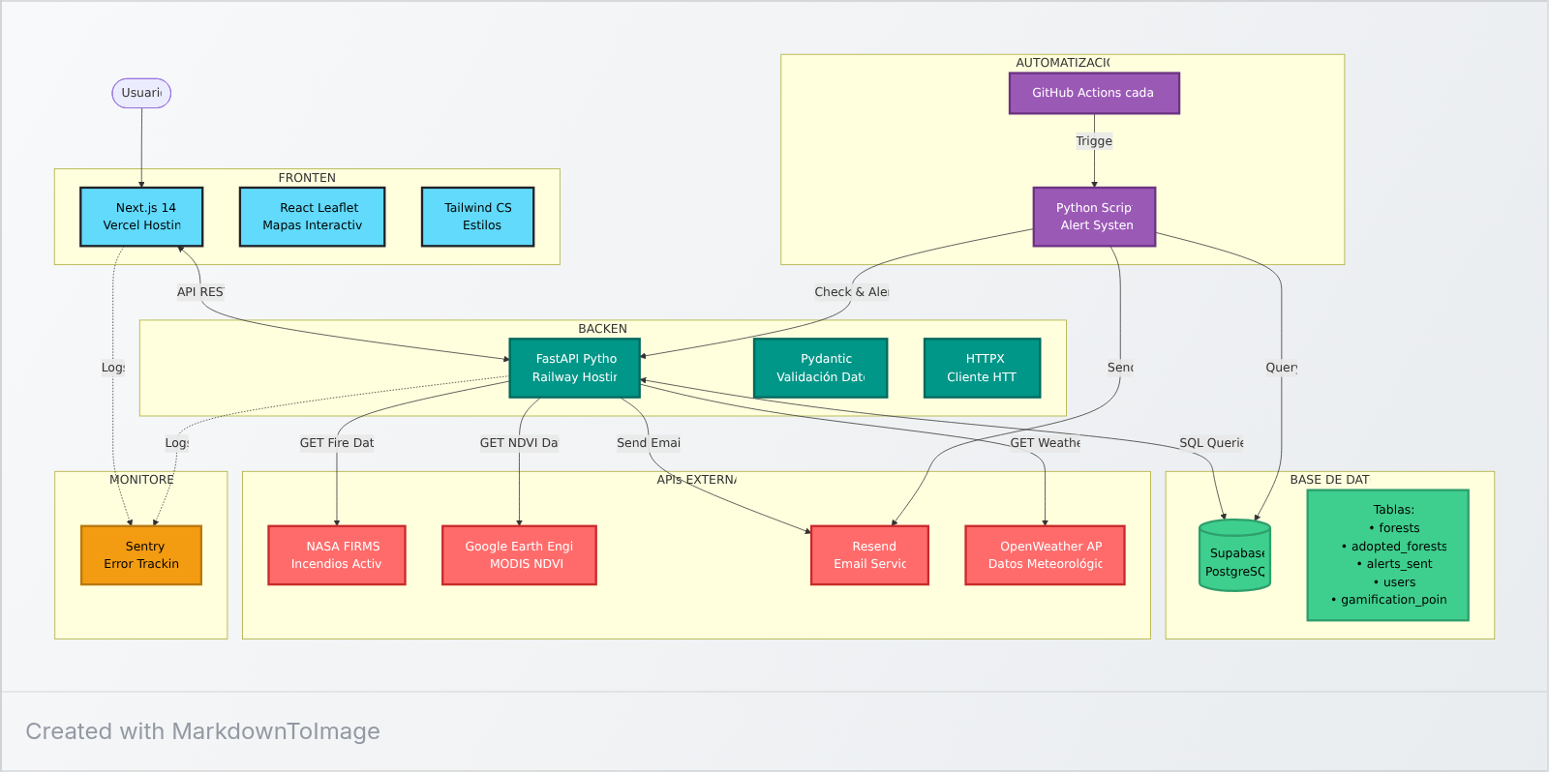Viewport: 1549px width, 772px height.
Task: Click the Supabase PostgreSQL database cylinder
Action: (x=1234, y=557)
